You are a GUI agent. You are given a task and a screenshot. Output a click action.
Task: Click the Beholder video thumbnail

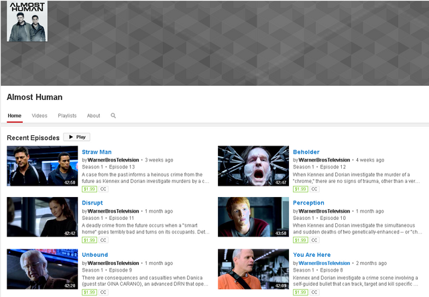(x=253, y=166)
